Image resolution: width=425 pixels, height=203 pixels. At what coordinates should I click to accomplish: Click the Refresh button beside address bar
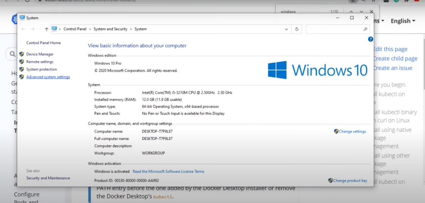297,29
